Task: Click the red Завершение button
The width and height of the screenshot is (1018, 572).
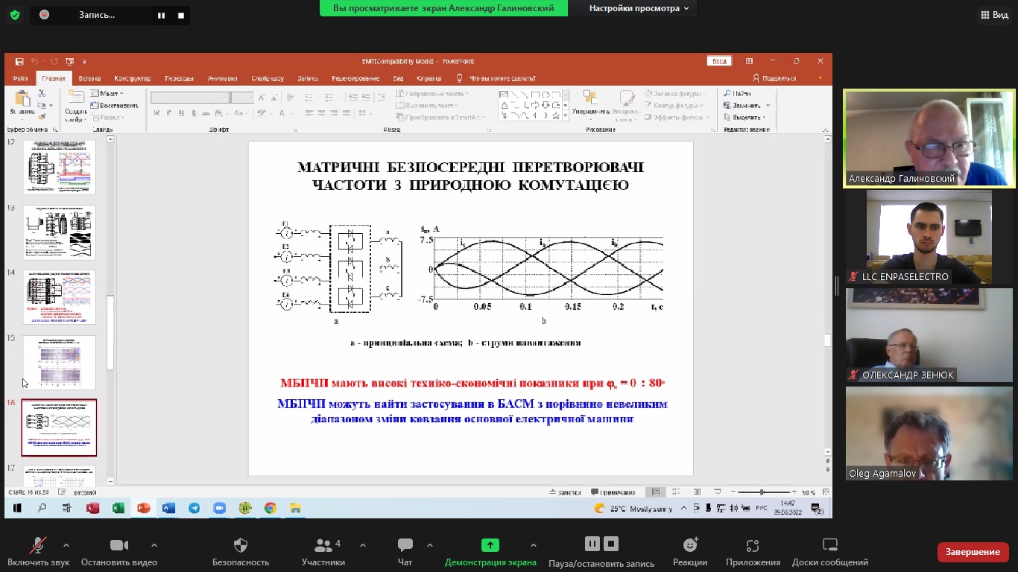Action: [x=973, y=552]
